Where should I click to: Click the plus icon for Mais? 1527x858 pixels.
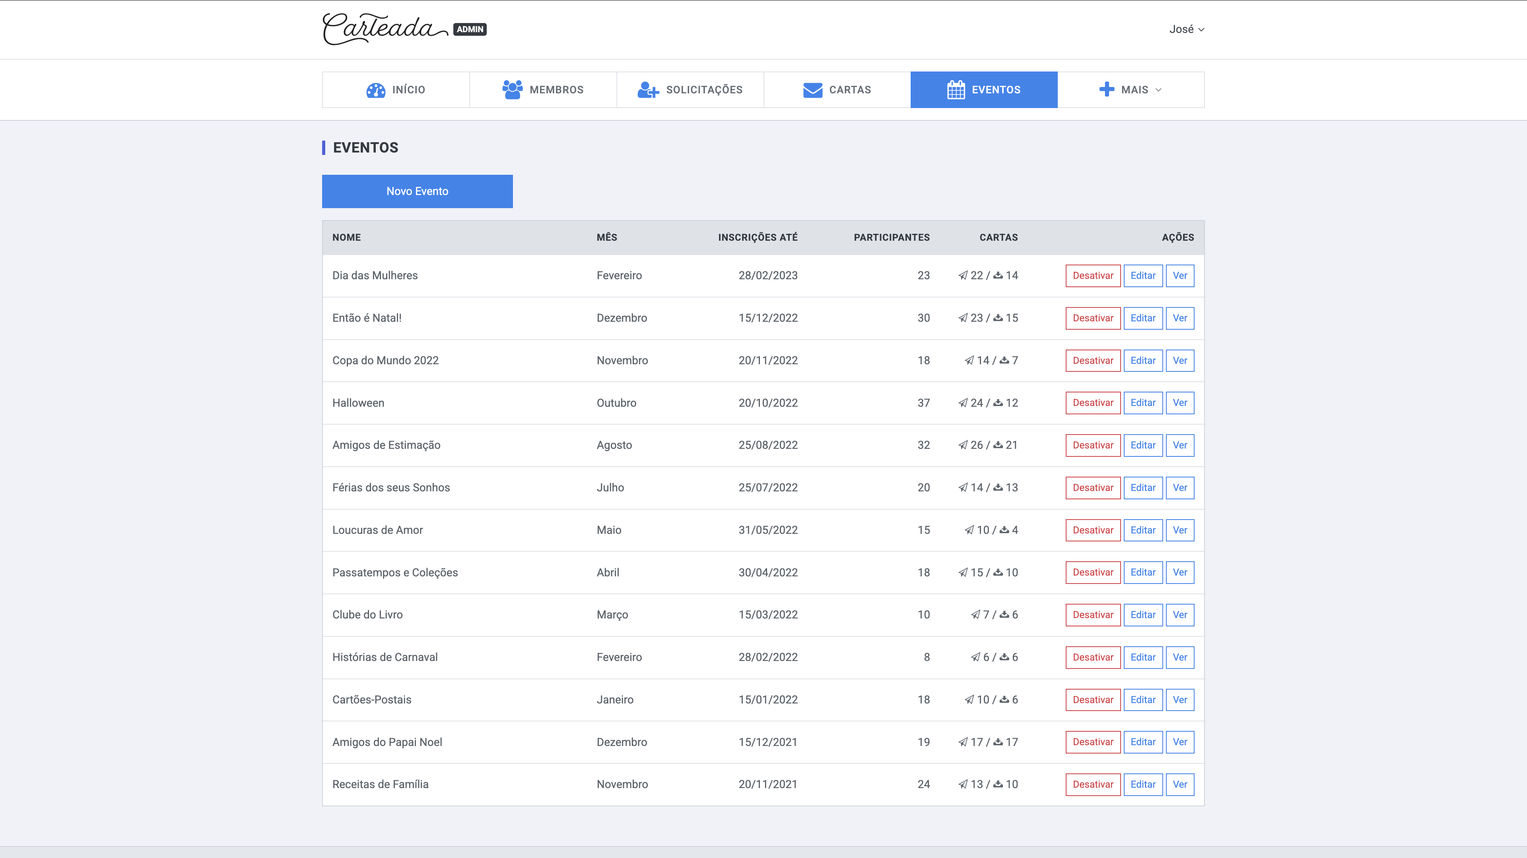click(1106, 89)
